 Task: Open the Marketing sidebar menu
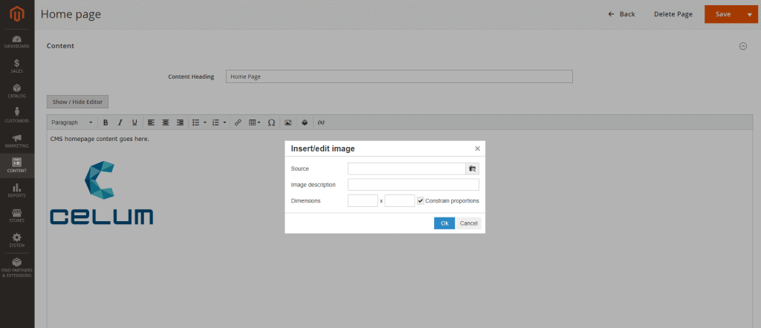coord(17,140)
